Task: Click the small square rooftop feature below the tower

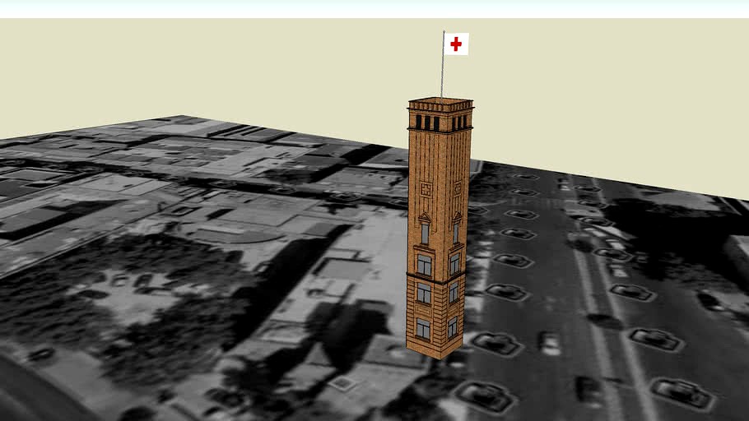Action: click(343, 383)
